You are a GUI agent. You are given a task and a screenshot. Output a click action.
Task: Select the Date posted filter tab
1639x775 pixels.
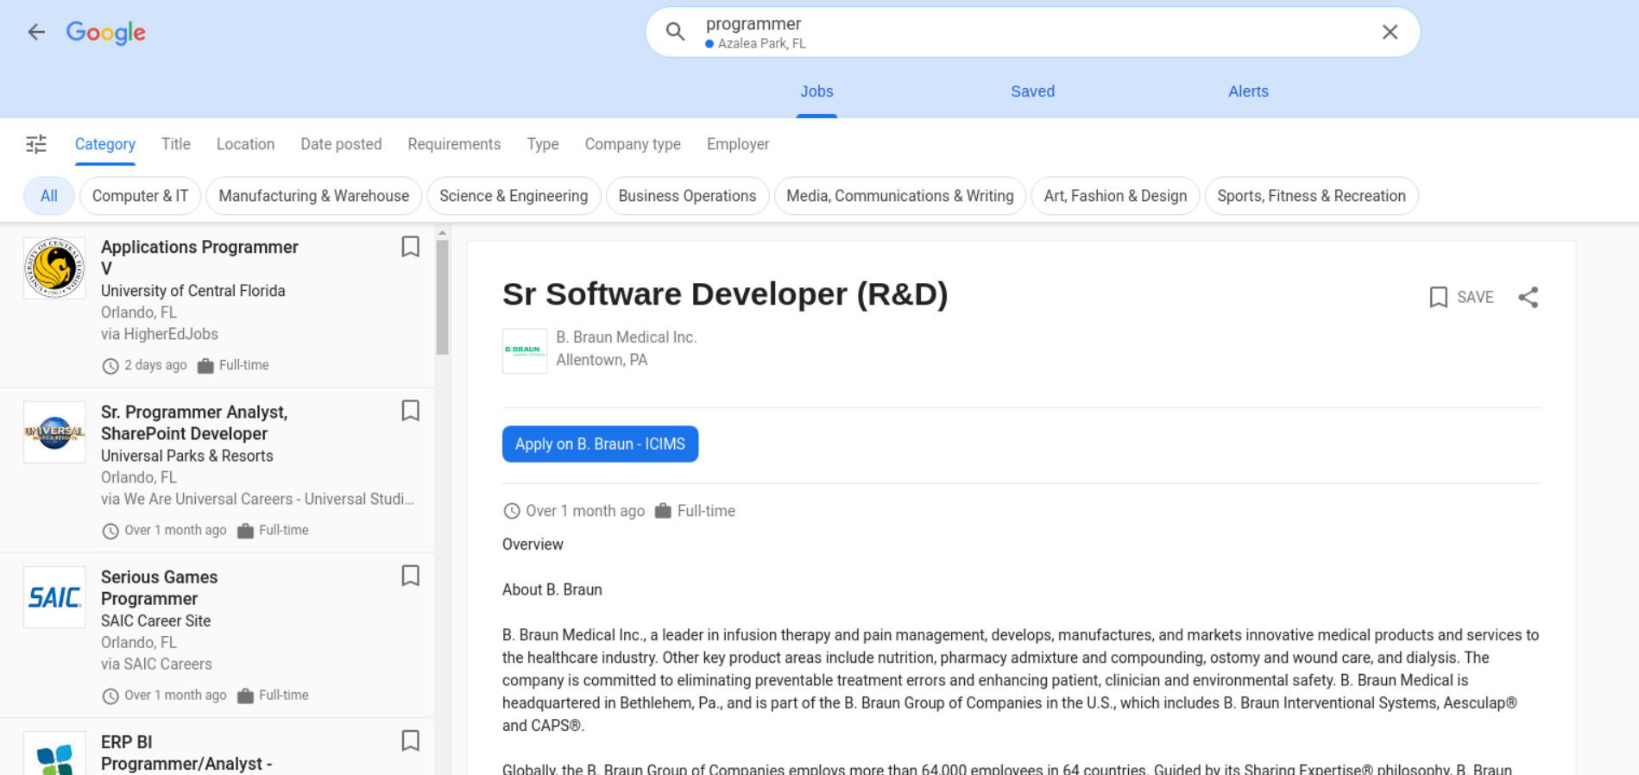pyautogui.click(x=341, y=144)
